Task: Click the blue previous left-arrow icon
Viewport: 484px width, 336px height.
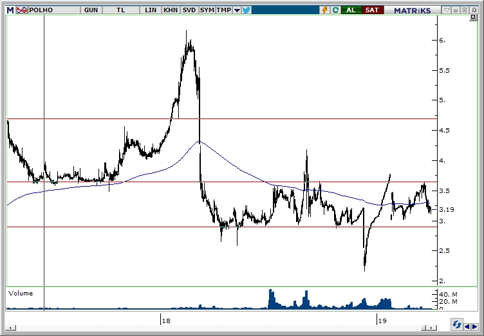Action: pos(467,326)
